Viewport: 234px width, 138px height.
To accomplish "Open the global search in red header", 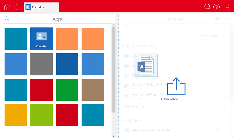I will point(207,7).
